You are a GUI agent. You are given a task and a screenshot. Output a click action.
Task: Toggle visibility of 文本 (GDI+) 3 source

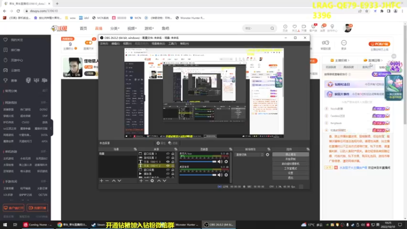click(x=168, y=162)
